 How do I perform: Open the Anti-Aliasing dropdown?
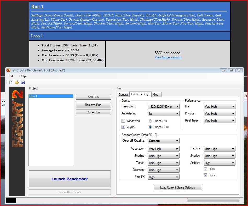coord(164,114)
